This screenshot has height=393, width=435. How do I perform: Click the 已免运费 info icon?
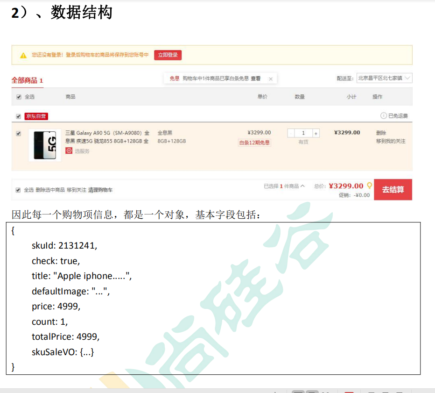tap(383, 115)
